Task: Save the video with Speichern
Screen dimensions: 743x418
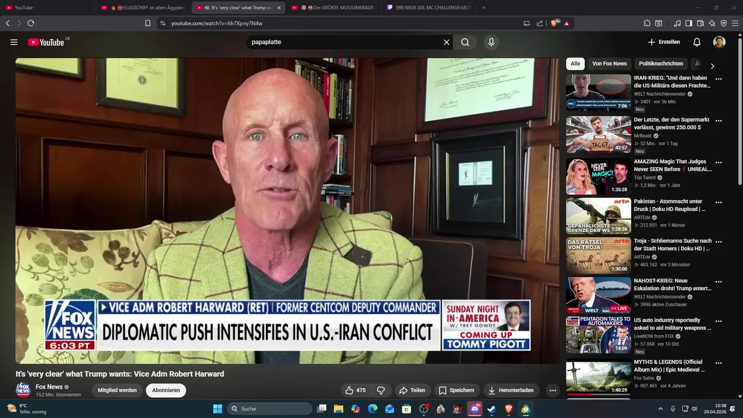Action: point(456,390)
